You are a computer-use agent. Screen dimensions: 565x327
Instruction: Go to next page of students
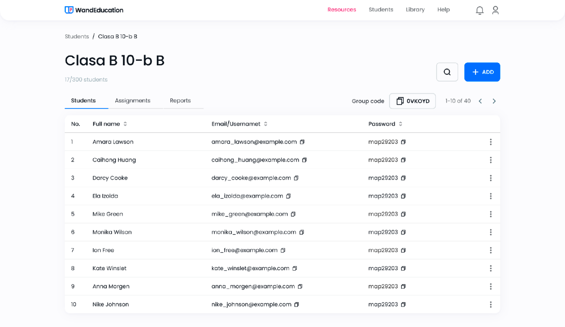(494, 101)
